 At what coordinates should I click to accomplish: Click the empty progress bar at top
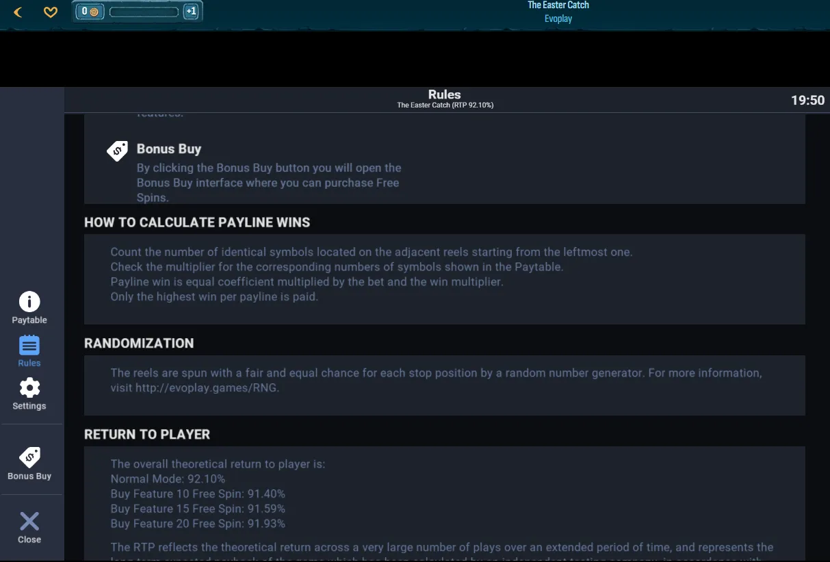144,12
